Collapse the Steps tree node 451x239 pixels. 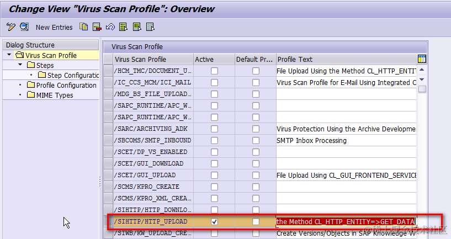pyautogui.click(x=20, y=65)
